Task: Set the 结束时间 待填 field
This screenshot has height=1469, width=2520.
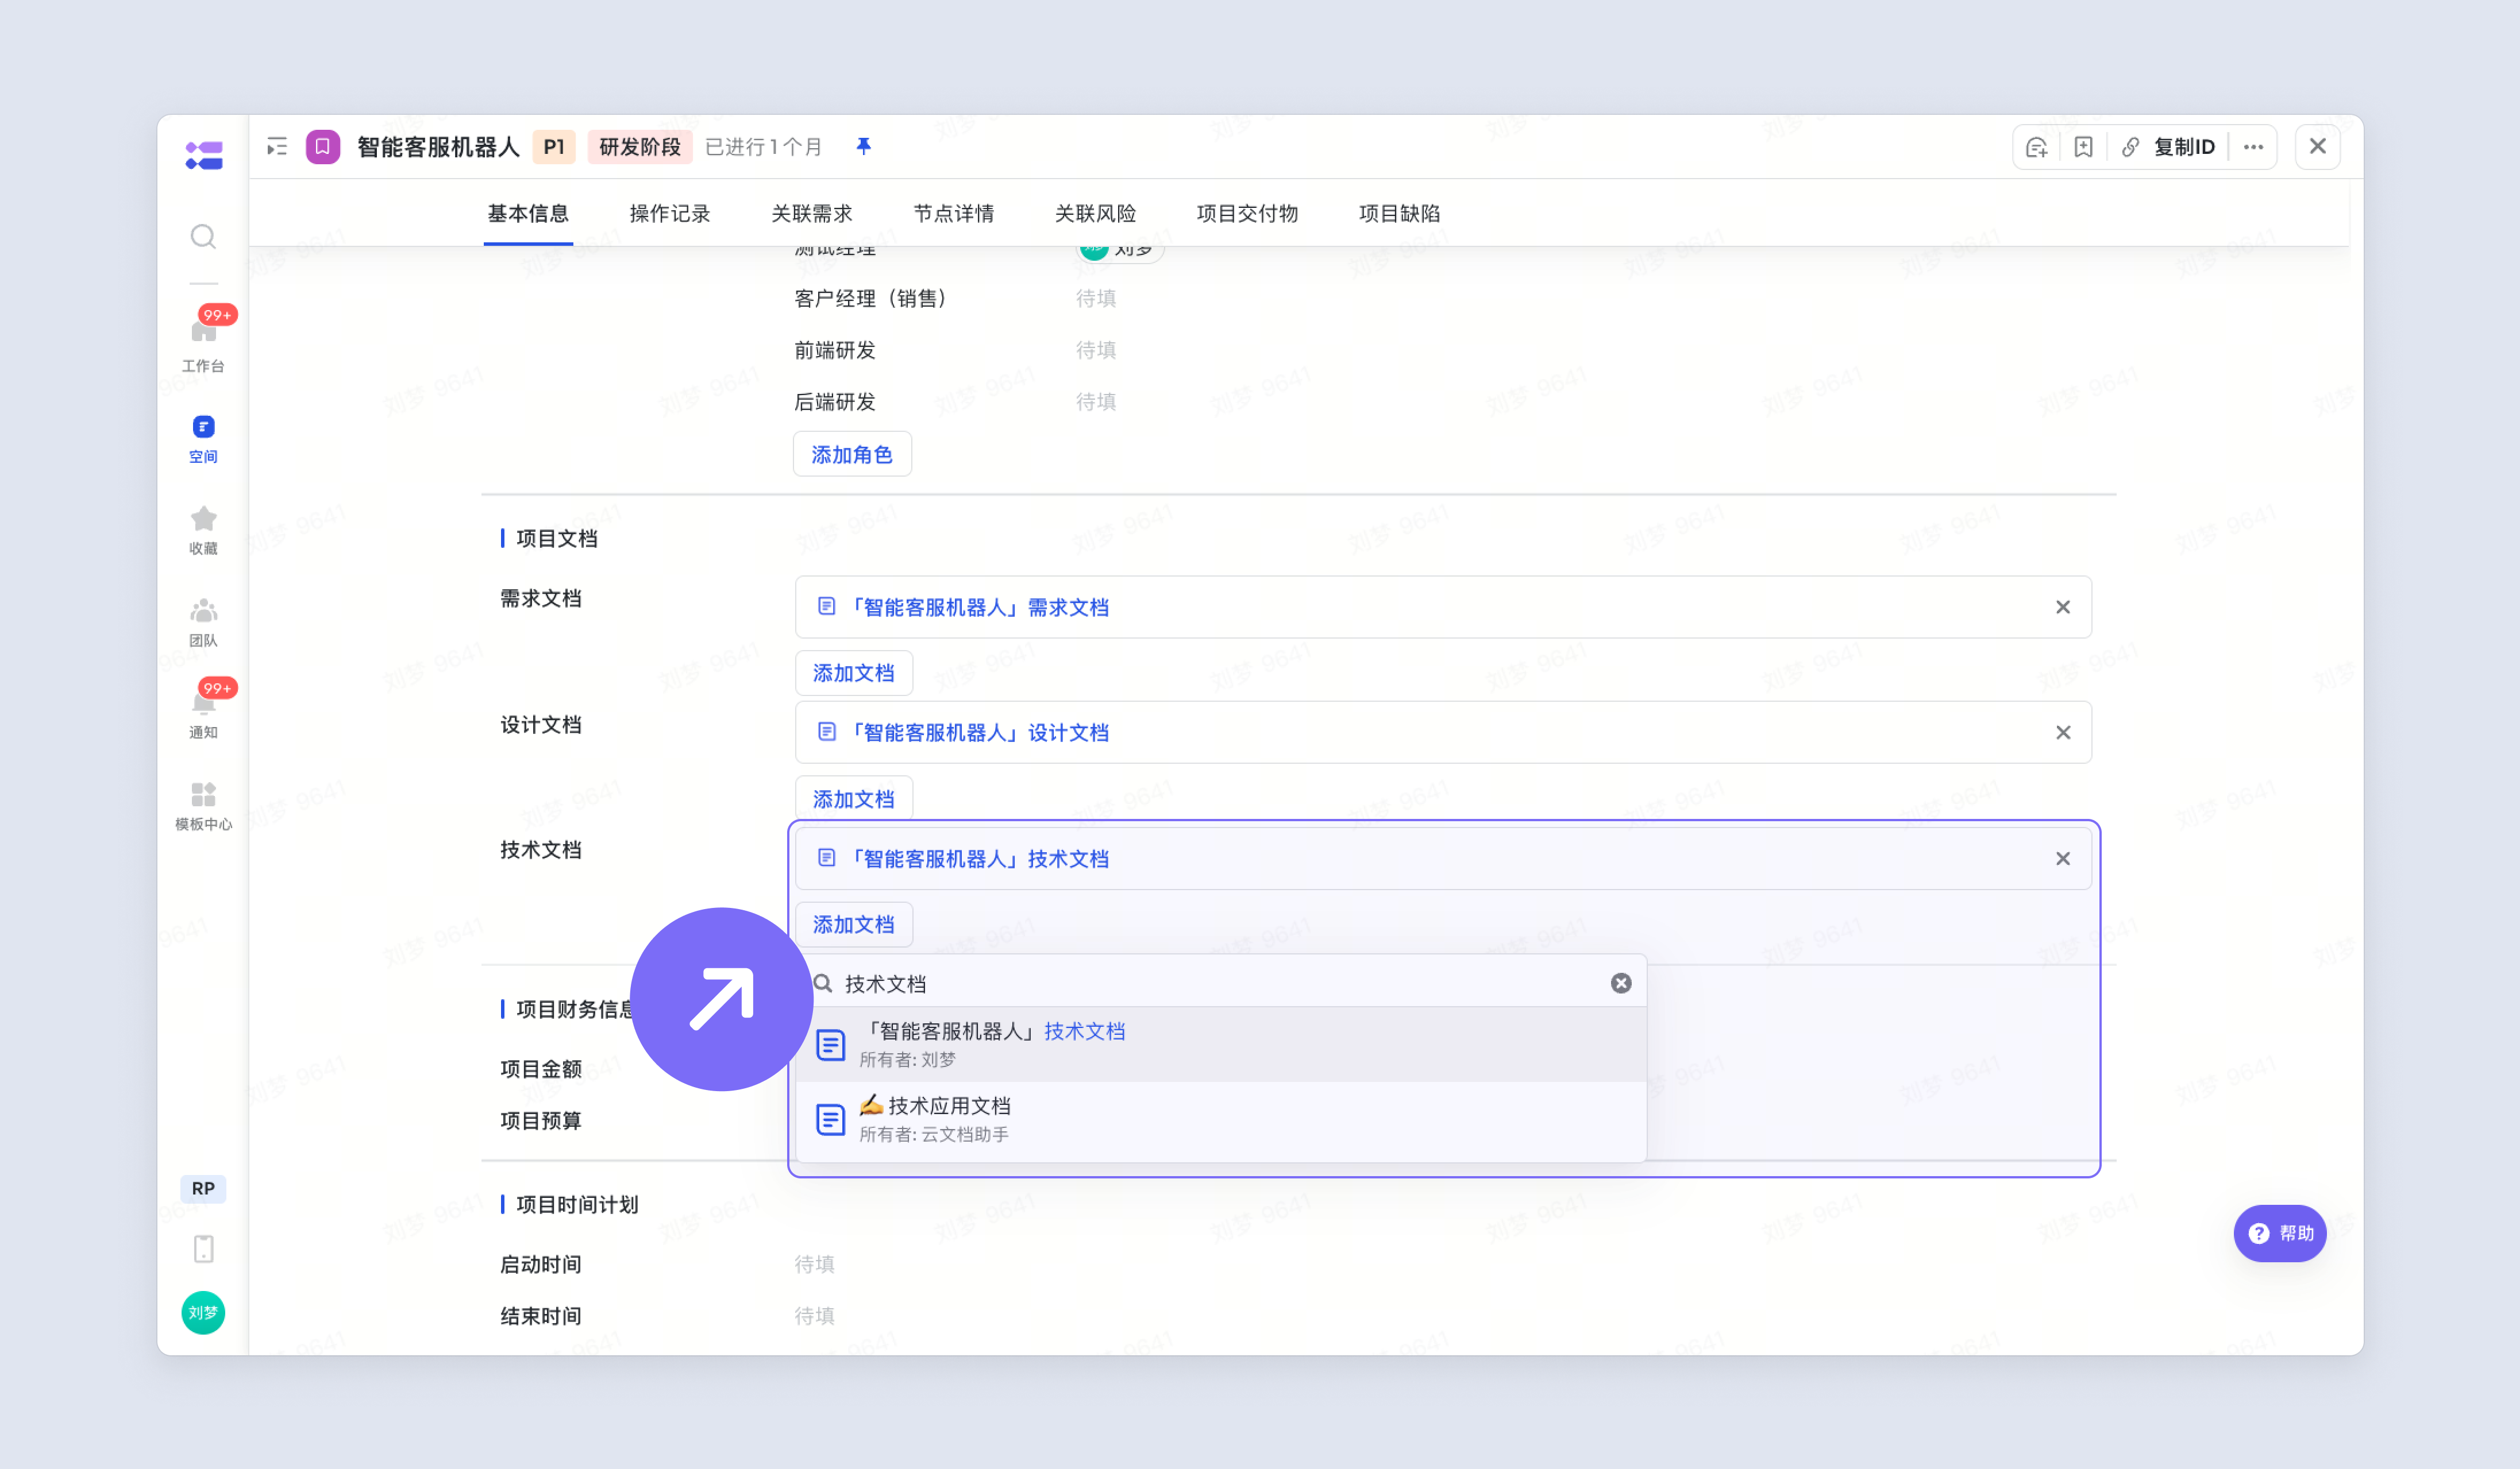Action: click(815, 1316)
